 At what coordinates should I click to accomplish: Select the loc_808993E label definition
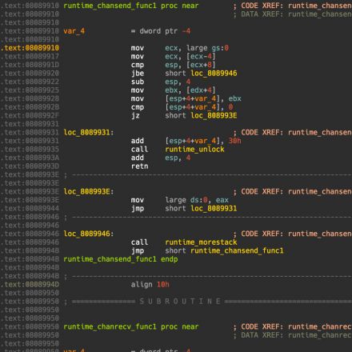point(89,192)
